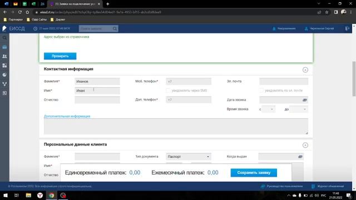Open the Партнерки bookmarks folder
Image resolution: width=356 pixels, height=200 pixels.
13,20
